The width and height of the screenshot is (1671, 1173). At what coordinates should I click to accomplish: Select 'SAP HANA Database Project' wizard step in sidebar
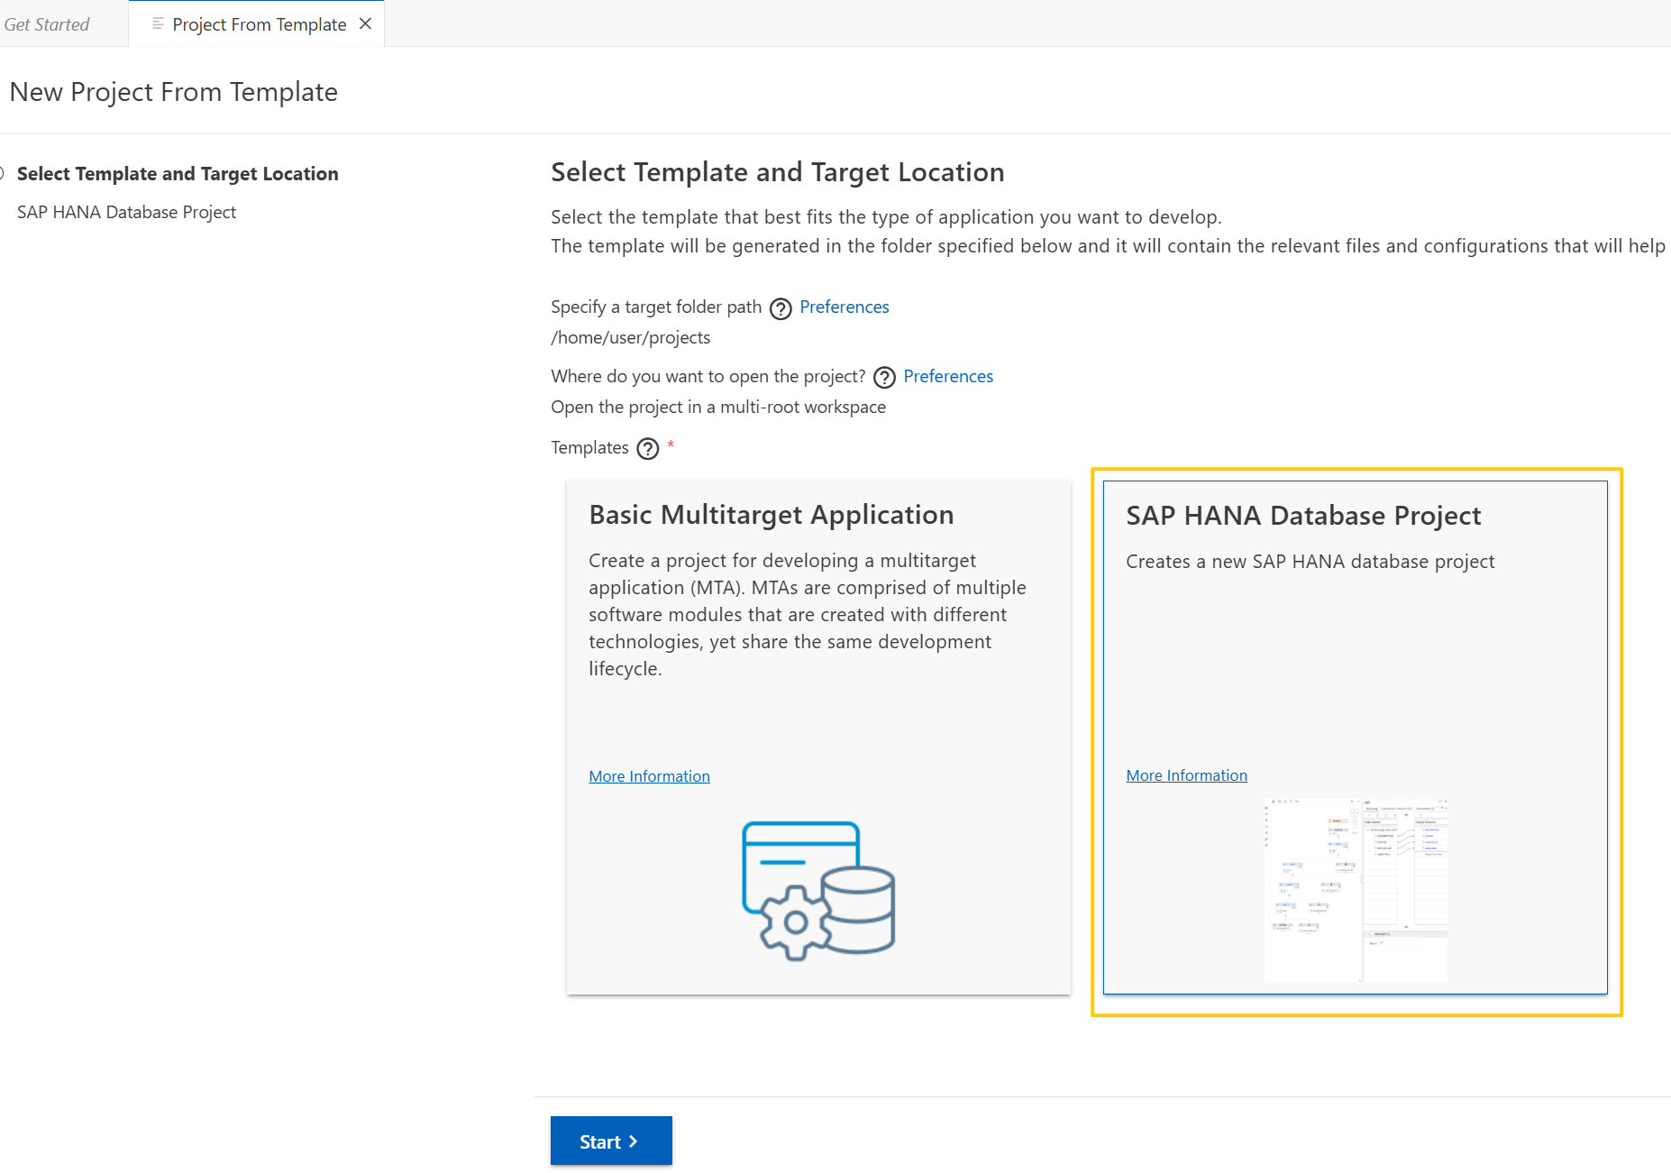[x=126, y=212]
